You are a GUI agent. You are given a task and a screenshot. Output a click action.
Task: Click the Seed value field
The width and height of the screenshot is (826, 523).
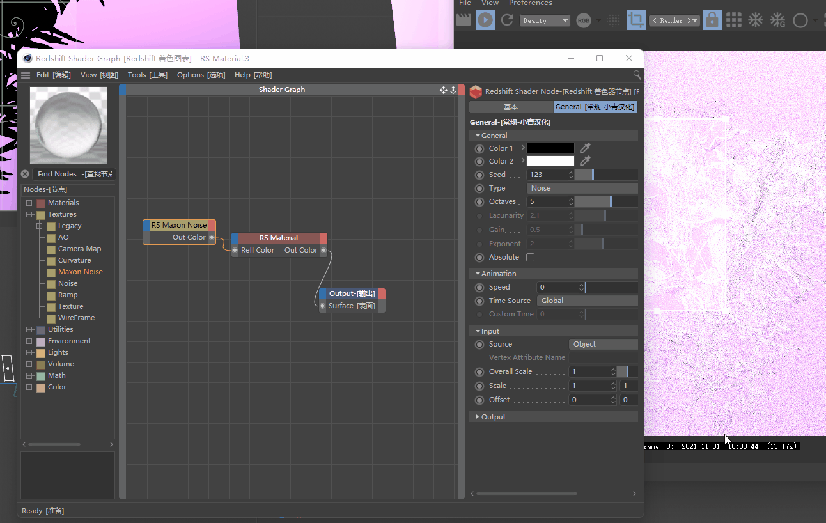coord(547,175)
